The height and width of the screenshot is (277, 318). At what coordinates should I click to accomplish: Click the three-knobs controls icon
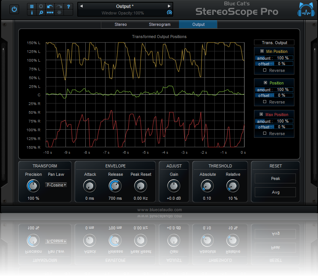tap(50, 13)
